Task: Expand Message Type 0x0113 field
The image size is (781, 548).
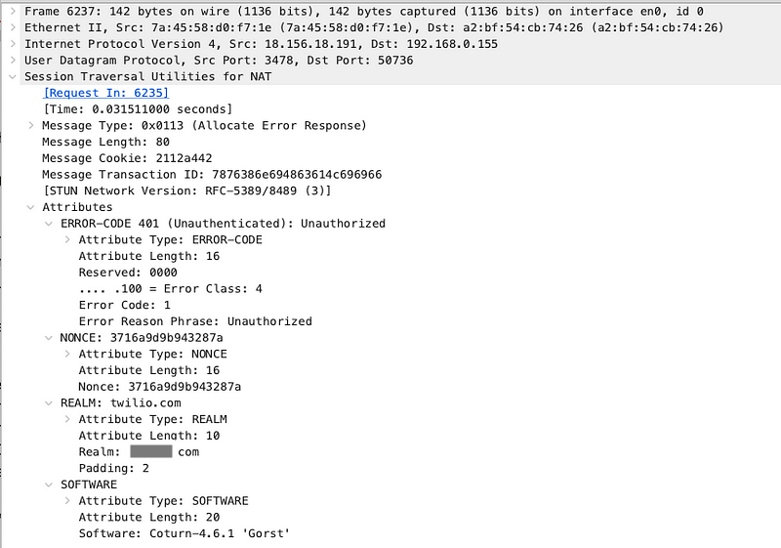Action: click(31, 126)
